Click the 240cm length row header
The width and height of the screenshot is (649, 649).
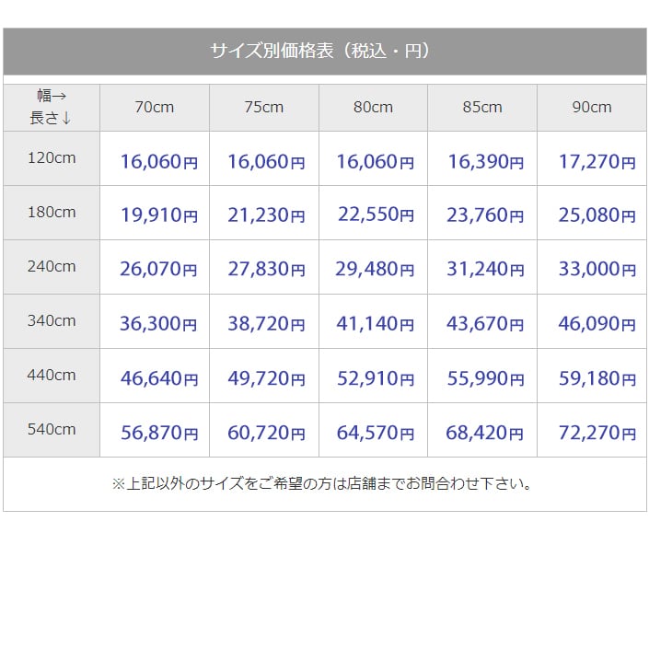coord(52,267)
